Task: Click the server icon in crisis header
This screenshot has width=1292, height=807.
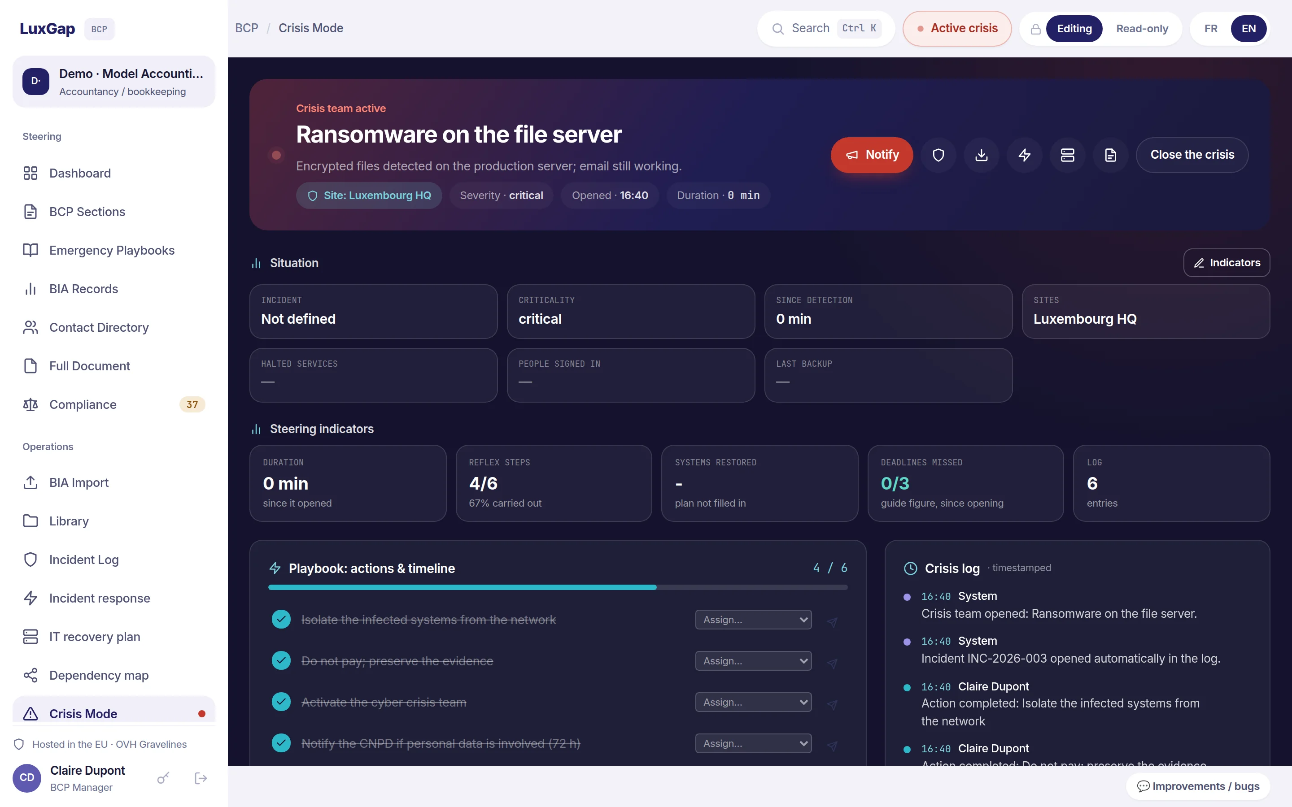Action: (x=1067, y=155)
